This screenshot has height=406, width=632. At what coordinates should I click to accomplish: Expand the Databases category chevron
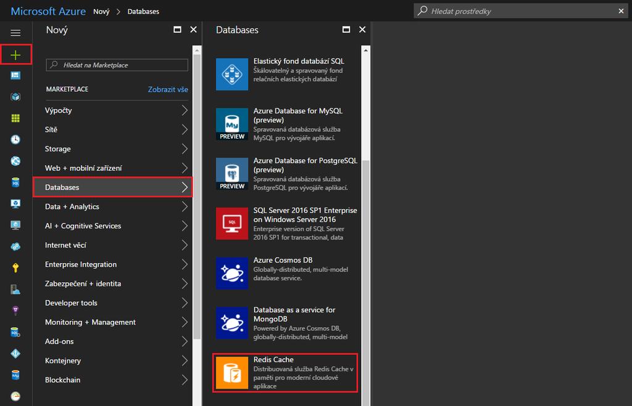click(185, 187)
